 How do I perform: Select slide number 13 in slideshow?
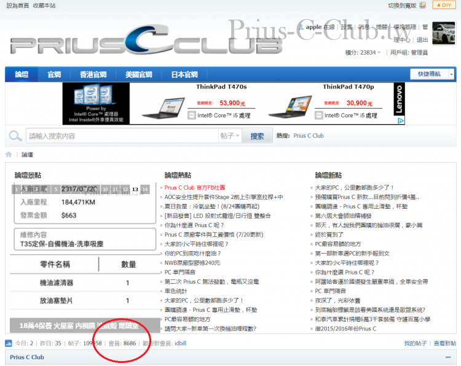(x=135, y=189)
